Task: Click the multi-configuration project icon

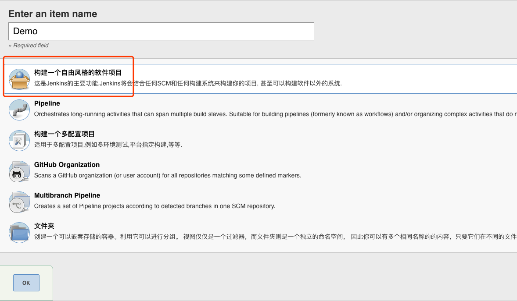Action: click(19, 141)
